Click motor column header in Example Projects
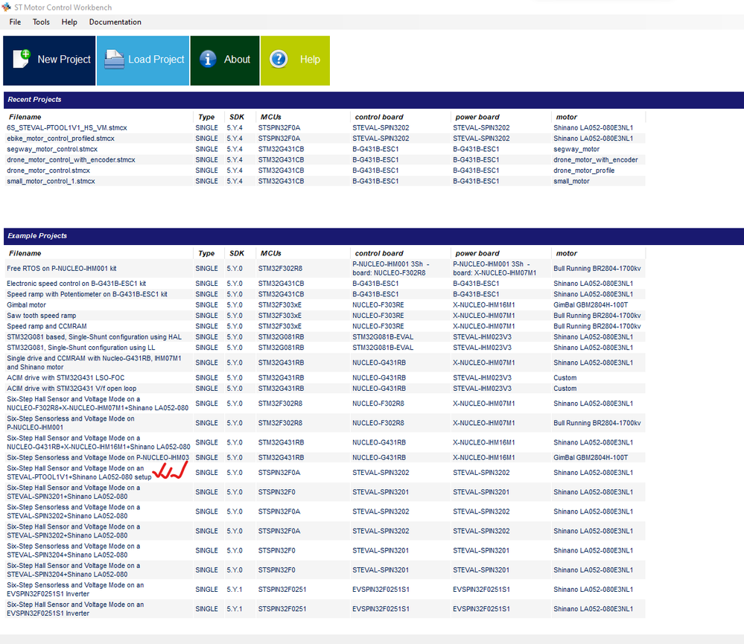Viewport: 744px width, 644px height. point(567,253)
